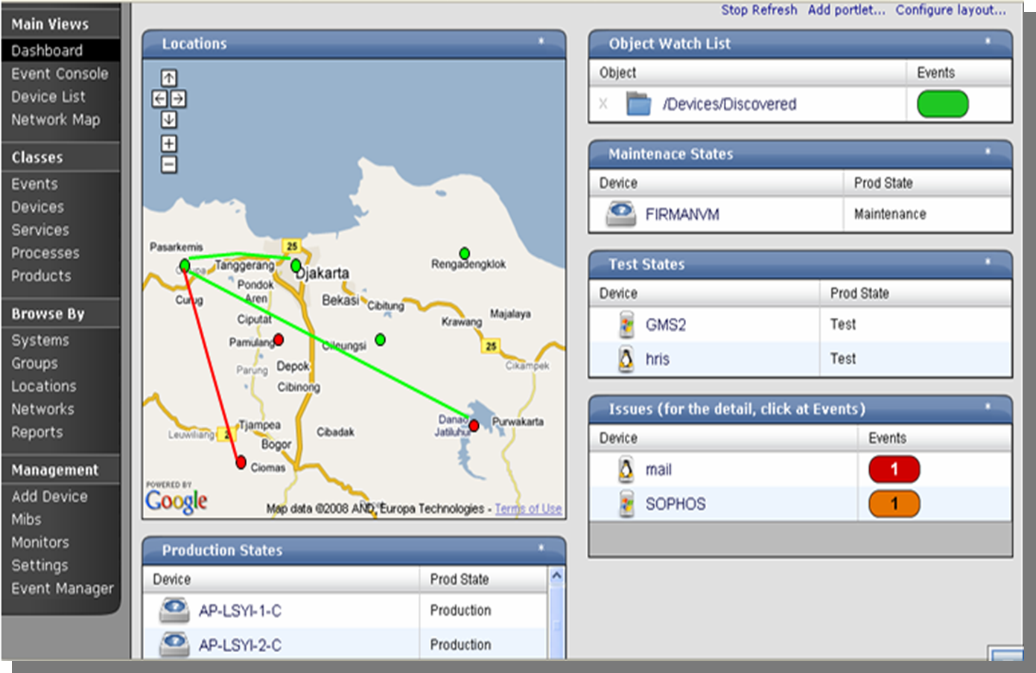Screen dimensions: 1036x673
Task: Pan the map right with arrow icon
Action: click(x=179, y=98)
